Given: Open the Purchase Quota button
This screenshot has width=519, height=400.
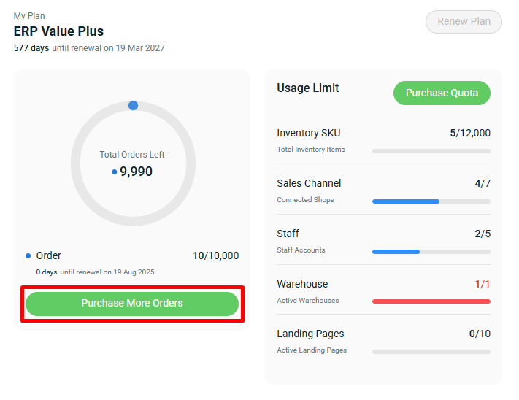Looking at the screenshot, I should pos(442,93).
